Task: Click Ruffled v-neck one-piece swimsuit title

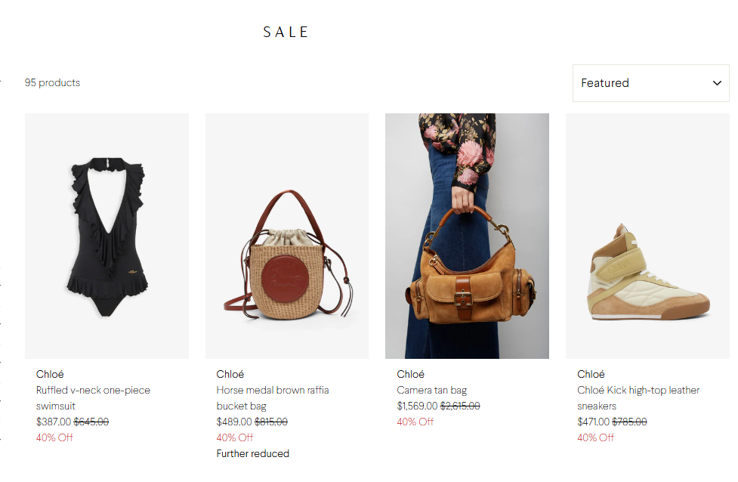Action: tap(93, 397)
